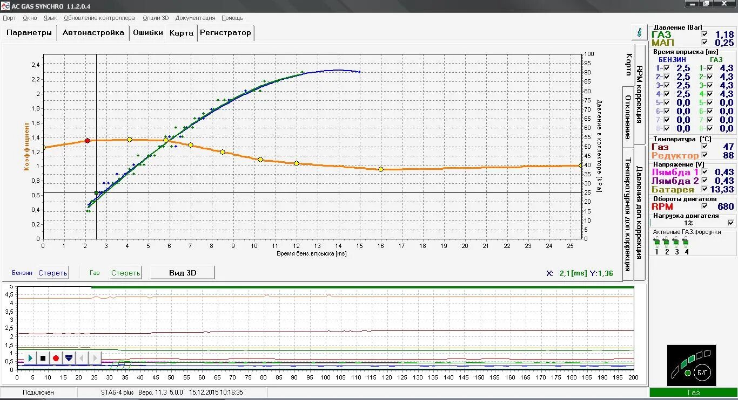Toggle gas injector 2 checkbox
This screenshot has width=738, height=400.
point(709,77)
